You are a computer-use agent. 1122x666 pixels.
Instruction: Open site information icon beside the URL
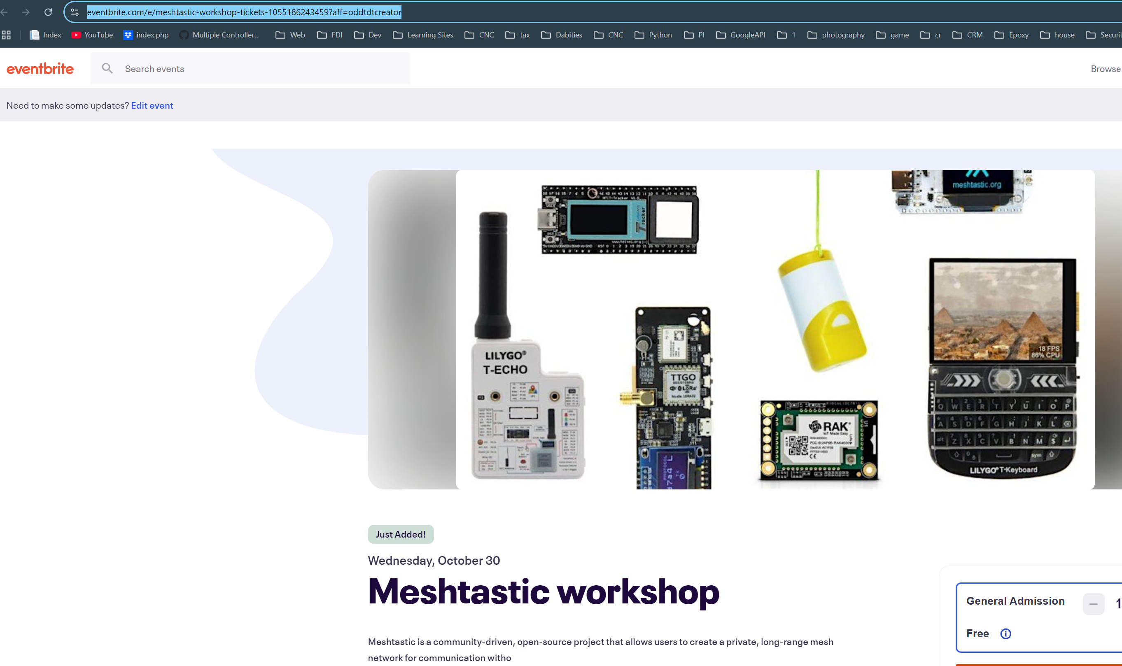(75, 12)
